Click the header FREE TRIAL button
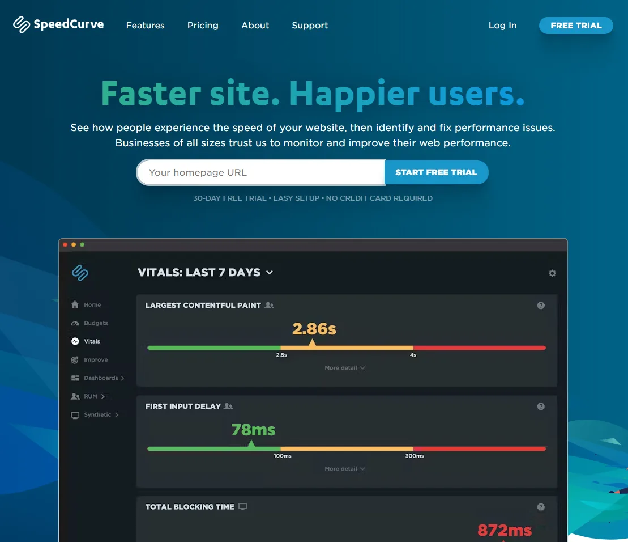The image size is (628, 542). [x=576, y=26]
